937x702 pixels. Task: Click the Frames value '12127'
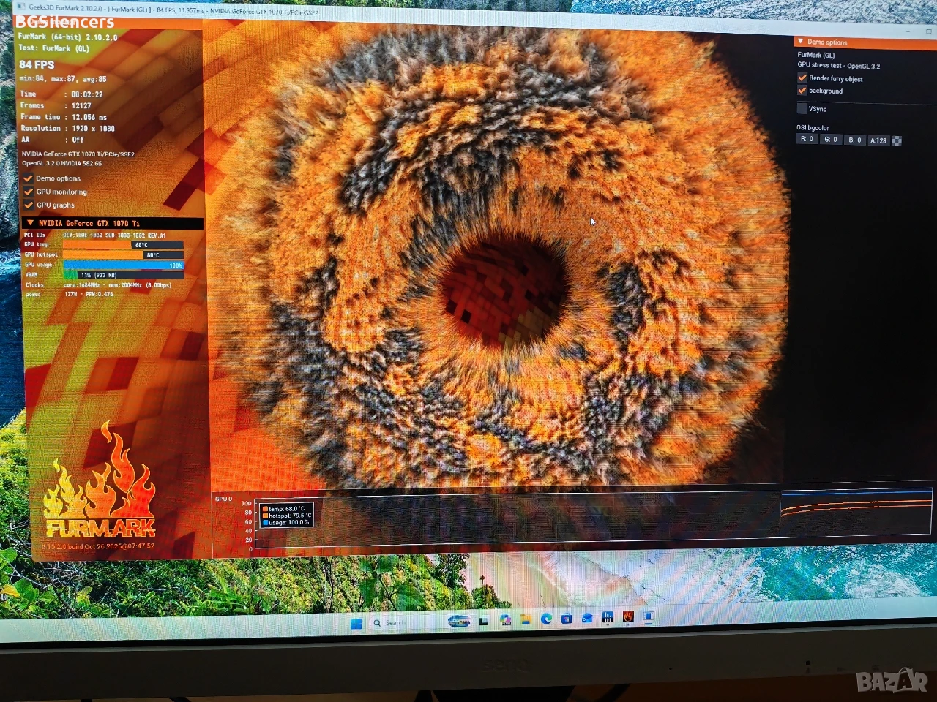(x=81, y=105)
